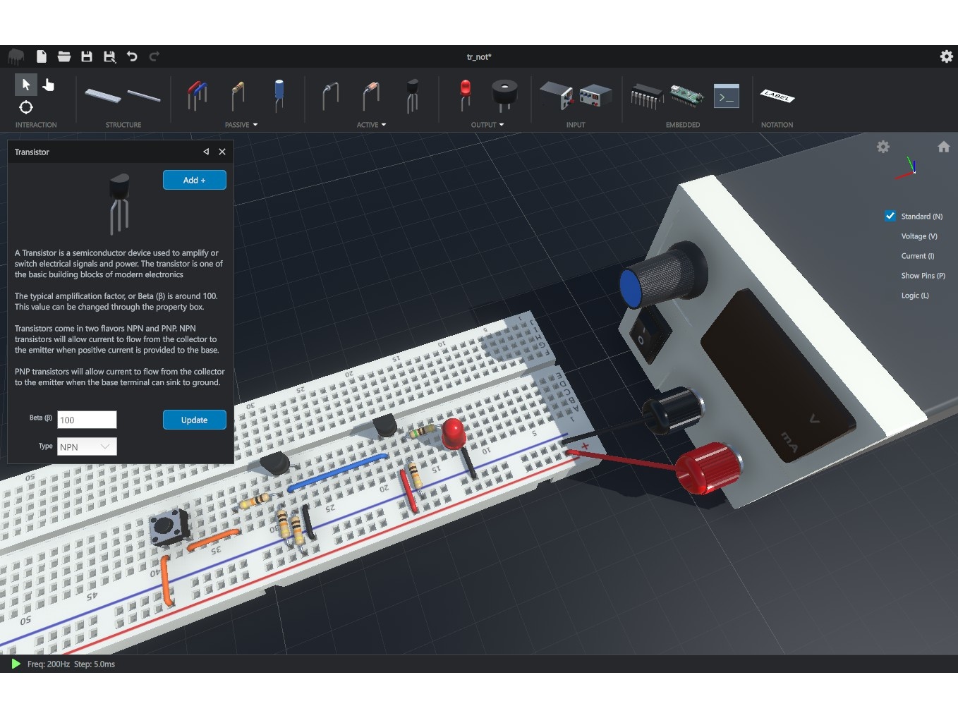Uncheck the Standard (N) view checkbox

(890, 216)
